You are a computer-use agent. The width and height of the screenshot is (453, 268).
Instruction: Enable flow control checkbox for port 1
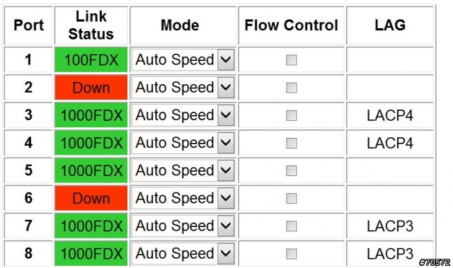coord(291,60)
